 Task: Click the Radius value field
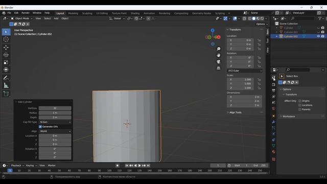click(x=55, y=113)
